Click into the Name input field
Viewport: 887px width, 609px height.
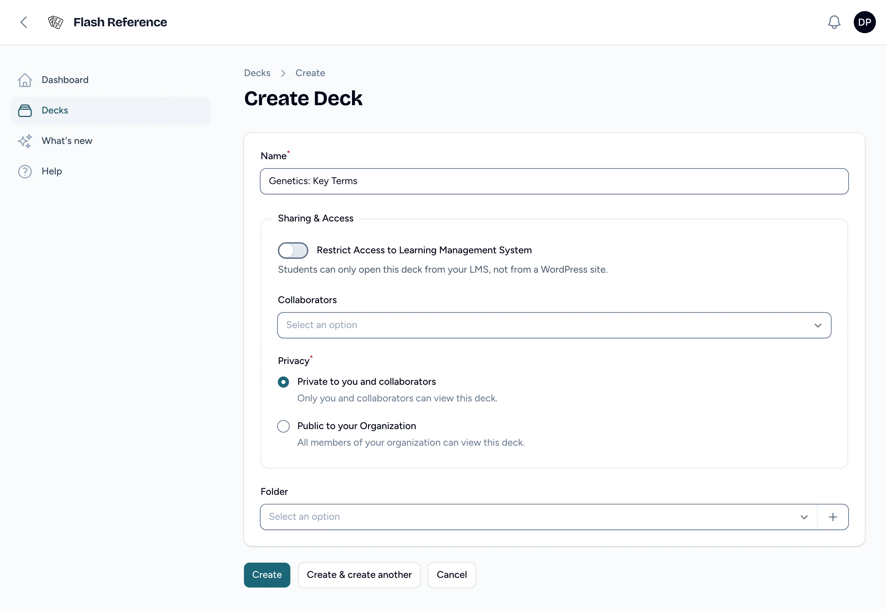pyautogui.click(x=554, y=182)
